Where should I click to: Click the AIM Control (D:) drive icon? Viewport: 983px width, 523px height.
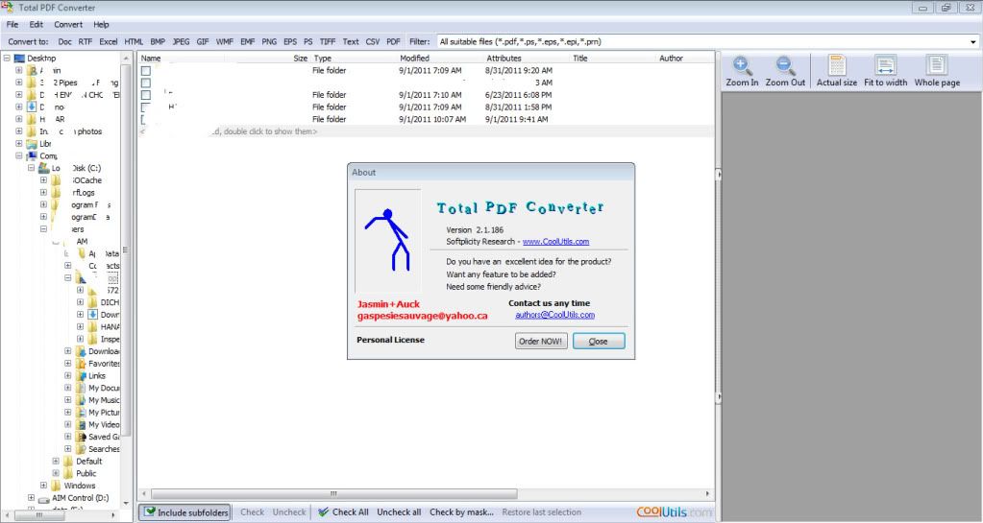coord(43,499)
